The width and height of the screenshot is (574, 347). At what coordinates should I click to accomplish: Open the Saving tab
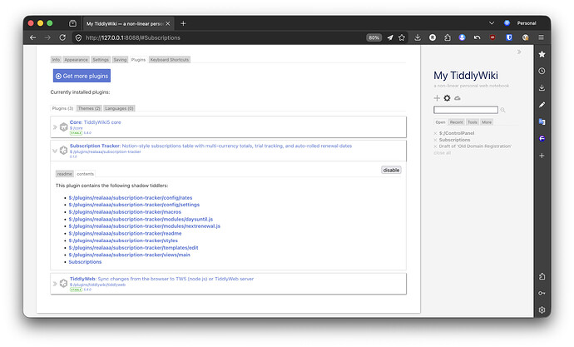click(x=120, y=60)
